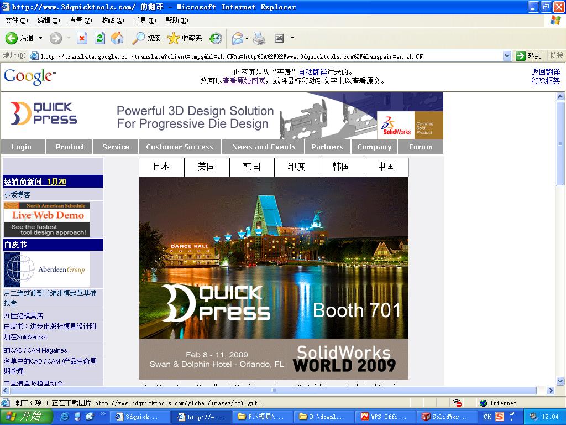Click the Sogou input method tray icon
The width and height of the screenshot is (566, 425).
click(x=500, y=417)
